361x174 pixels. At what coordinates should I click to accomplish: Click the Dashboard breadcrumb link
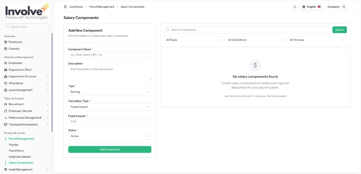click(x=76, y=7)
